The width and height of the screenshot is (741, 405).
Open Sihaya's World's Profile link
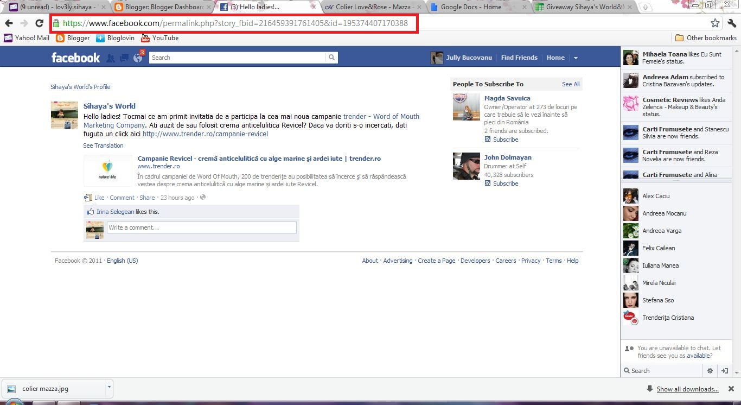[80, 87]
